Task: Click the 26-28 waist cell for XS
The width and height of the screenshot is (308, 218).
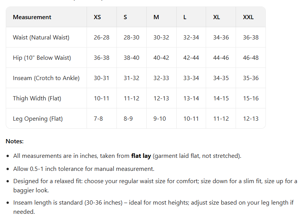Action: [x=102, y=38]
